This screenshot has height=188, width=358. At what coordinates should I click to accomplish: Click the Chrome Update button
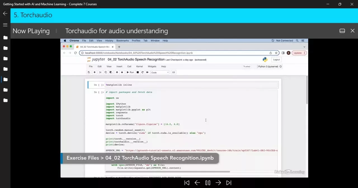click(x=299, y=53)
